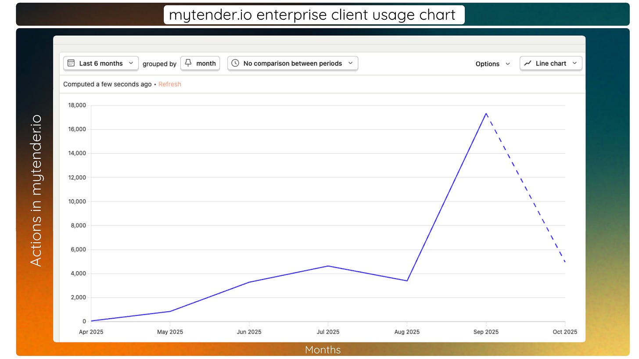Click the Aug 2025 data point on line
Screen dimensions: 639x359
[x=407, y=280]
